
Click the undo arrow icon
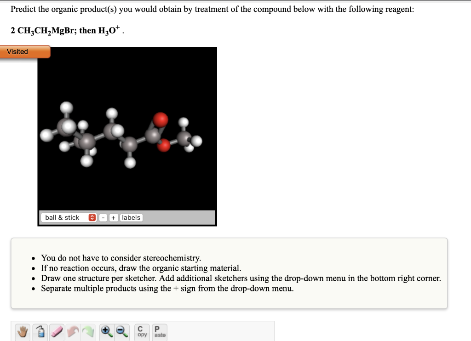pyautogui.click(x=73, y=332)
